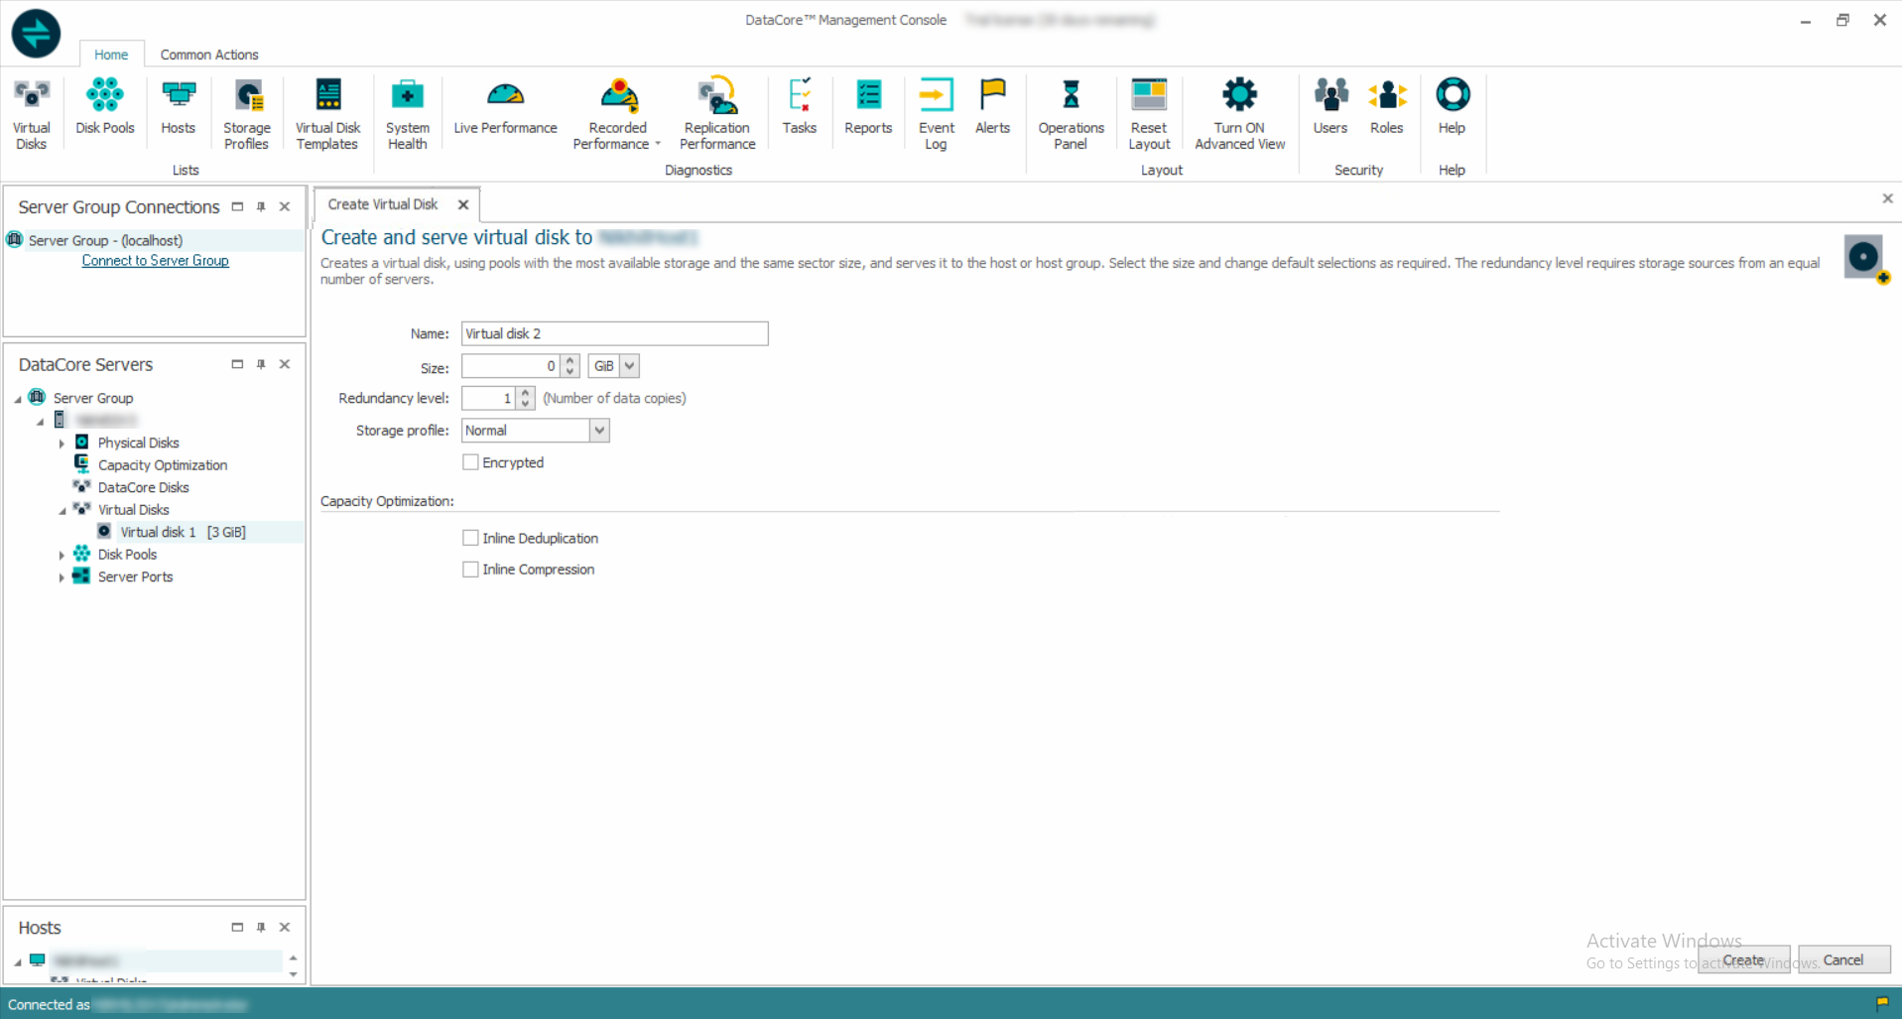Check Inline Deduplication option

click(470, 538)
